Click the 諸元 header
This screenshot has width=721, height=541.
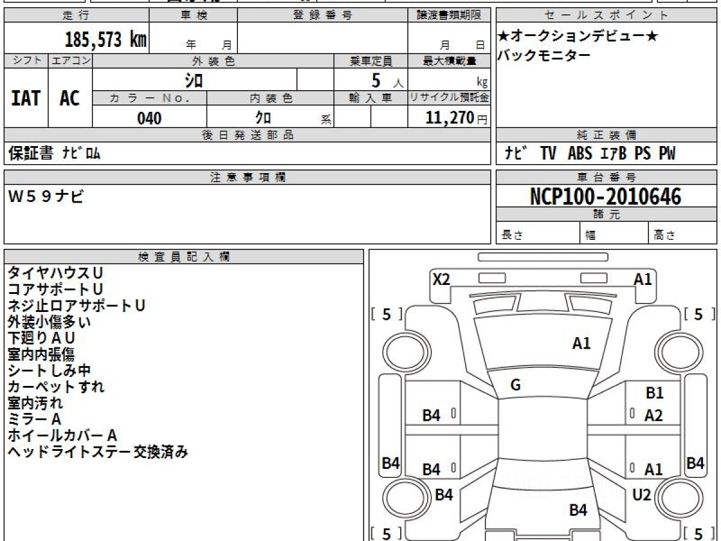tap(607, 215)
